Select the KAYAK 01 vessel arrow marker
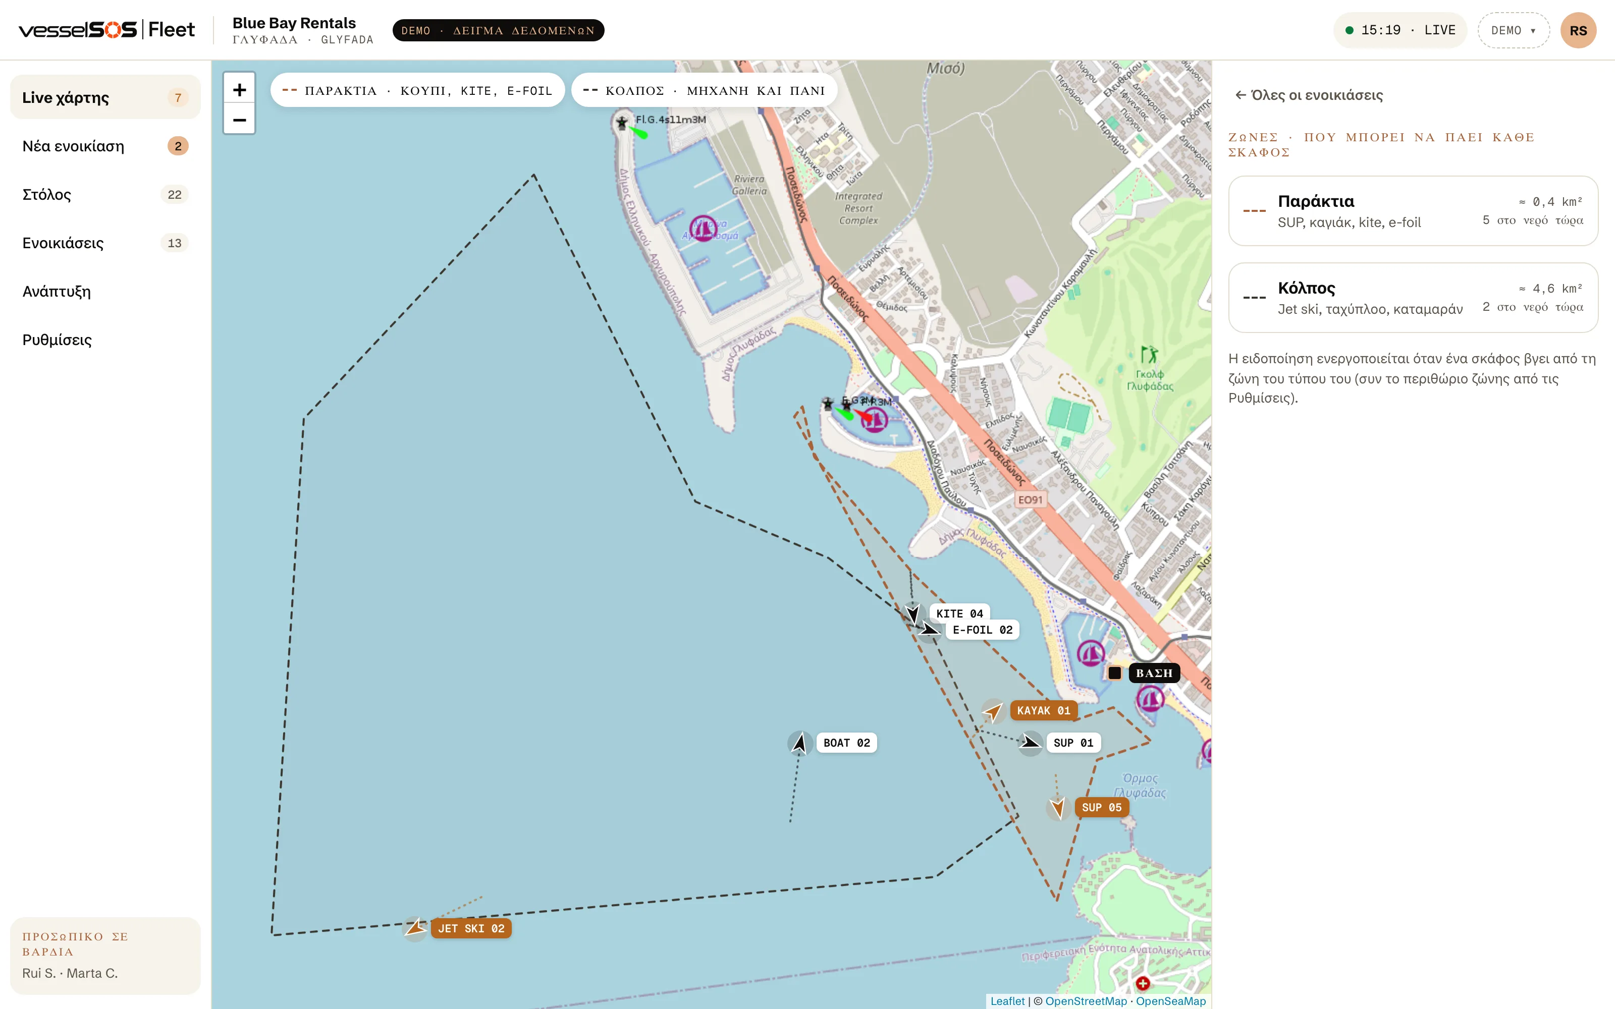Screen dimensions: 1615x1009 pos(993,711)
